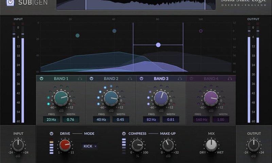
Task: Click the red Drive knob
Action: 65,145
